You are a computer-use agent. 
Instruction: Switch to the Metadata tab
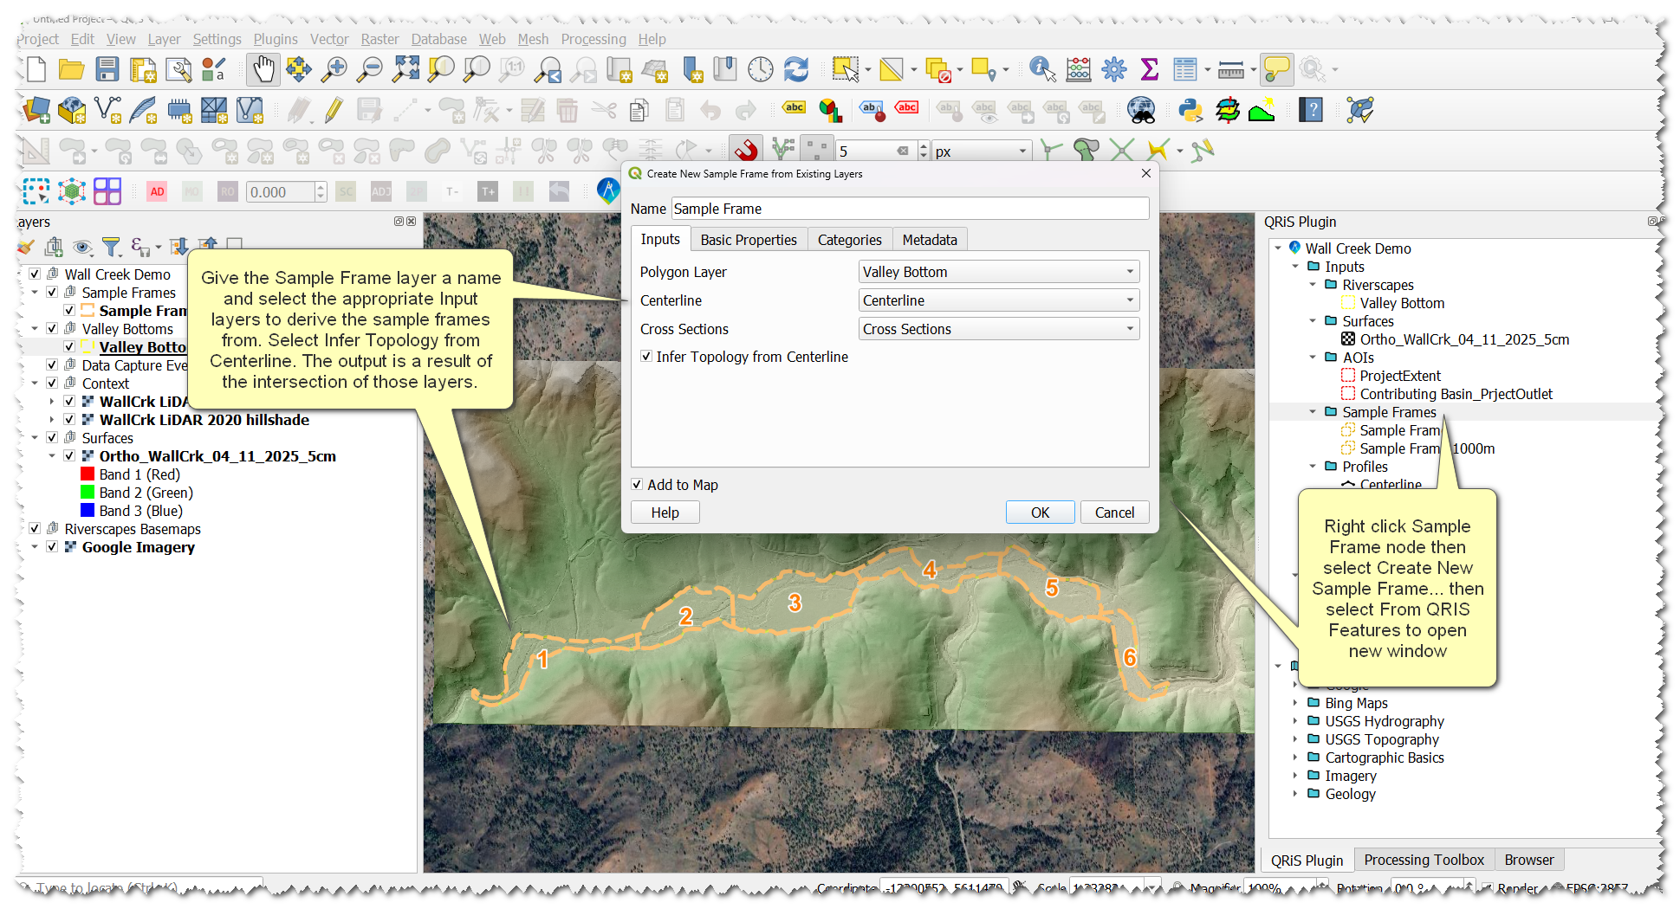click(930, 240)
